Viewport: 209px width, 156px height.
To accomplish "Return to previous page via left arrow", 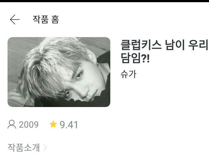I will click(15, 20).
